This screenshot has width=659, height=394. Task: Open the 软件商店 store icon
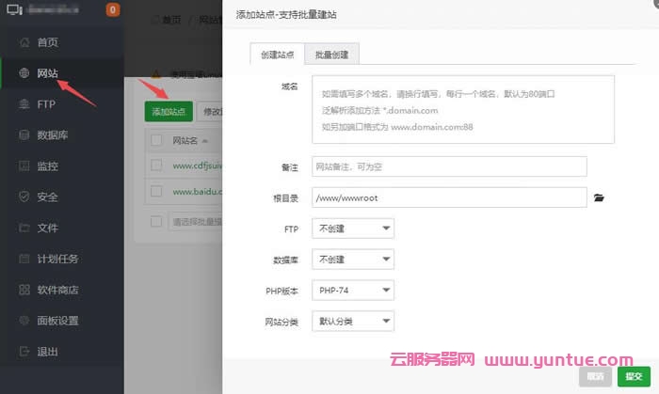(x=23, y=290)
